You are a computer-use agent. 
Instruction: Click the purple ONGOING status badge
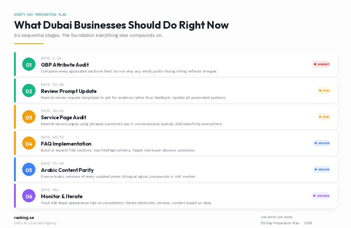pos(321,196)
